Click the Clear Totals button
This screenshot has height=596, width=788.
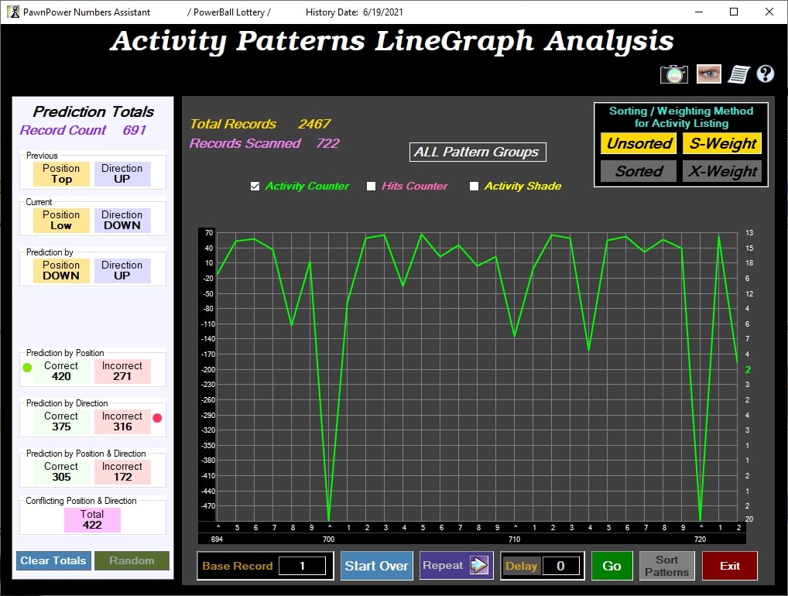(x=53, y=560)
